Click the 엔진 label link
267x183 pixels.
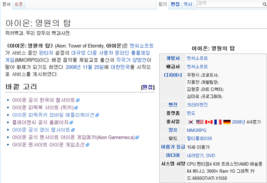(x=173, y=105)
